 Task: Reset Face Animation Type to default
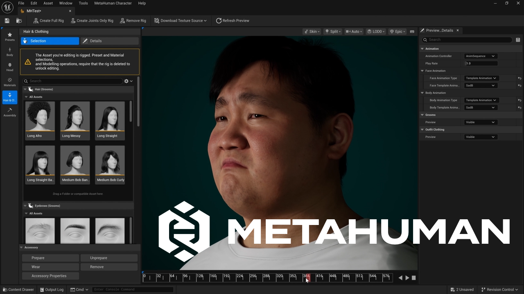(x=519, y=78)
